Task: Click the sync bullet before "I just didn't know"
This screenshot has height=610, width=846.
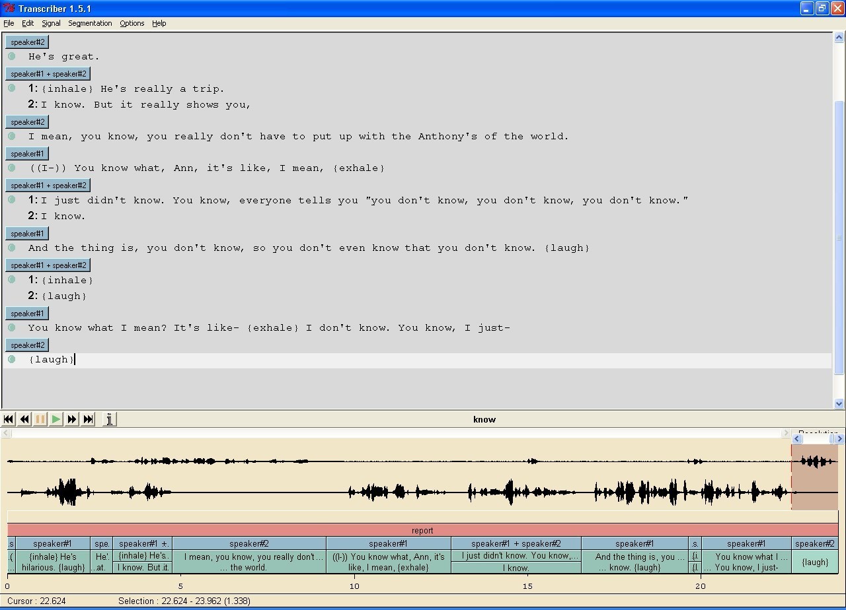Action: coord(12,199)
